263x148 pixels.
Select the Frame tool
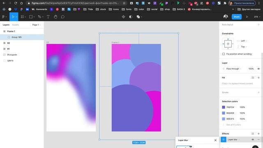tap(22, 17)
